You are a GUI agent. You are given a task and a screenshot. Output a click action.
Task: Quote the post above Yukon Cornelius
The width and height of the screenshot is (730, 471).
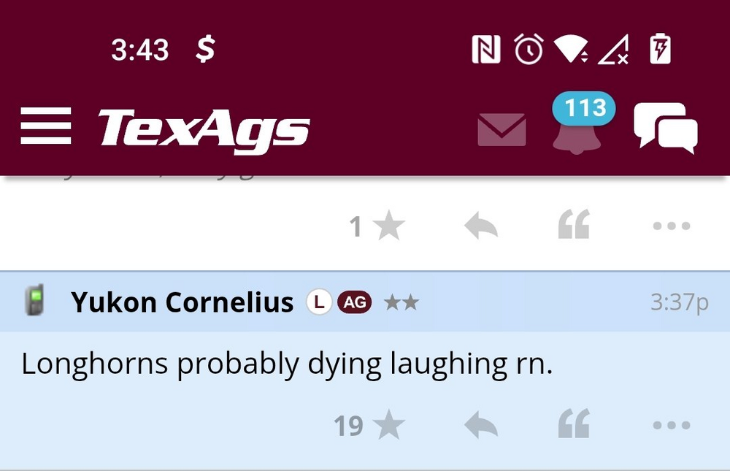[x=574, y=226]
